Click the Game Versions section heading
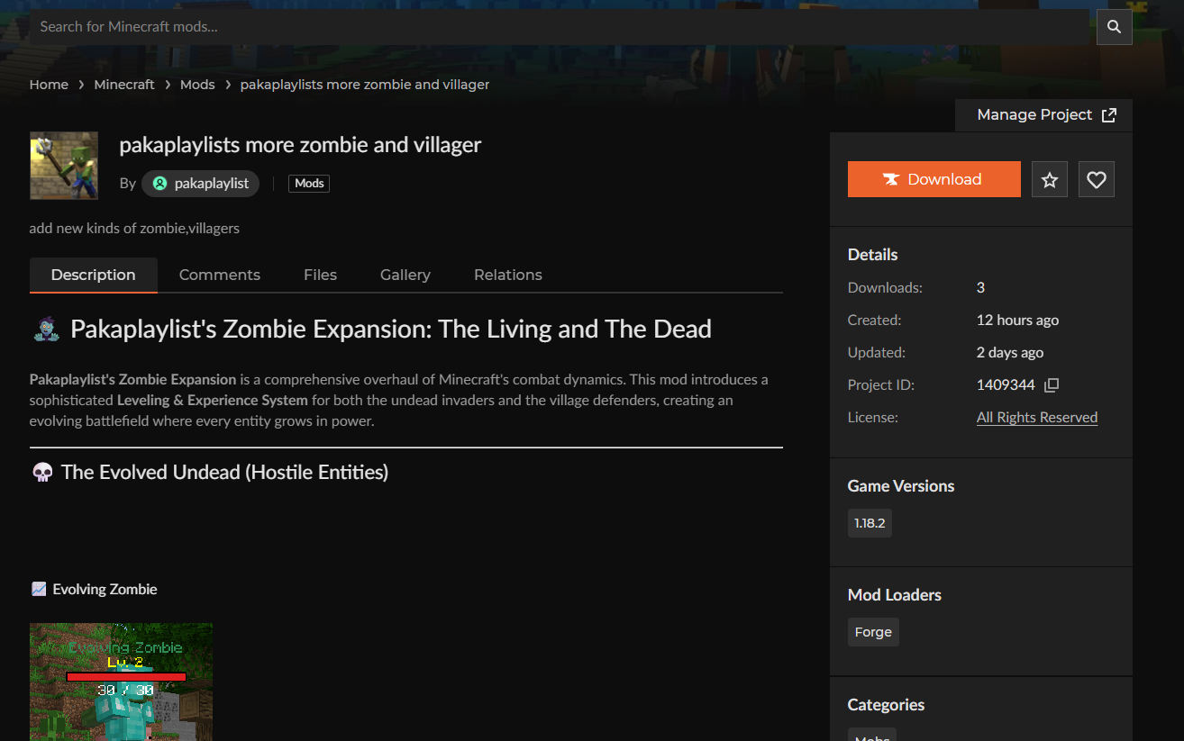The height and width of the screenshot is (741, 1184). (x=901, y=486)
